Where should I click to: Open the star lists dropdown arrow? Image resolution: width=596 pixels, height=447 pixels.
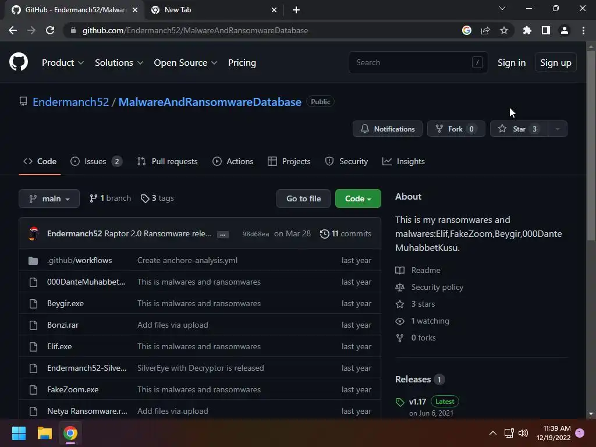pyautogui.click(x=558, y=129)
